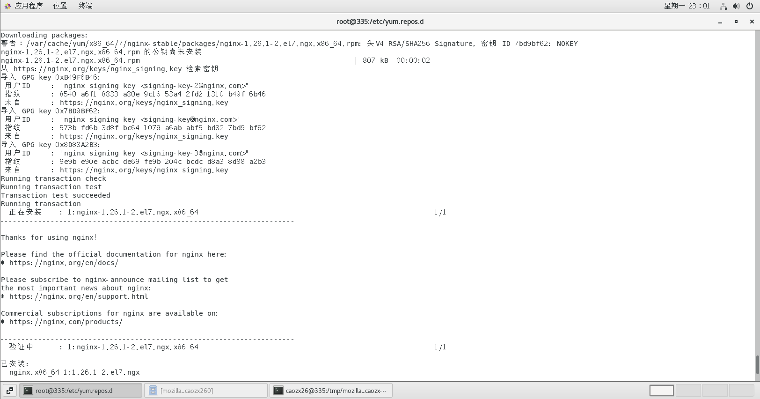760x399 pixels.
Task: Click the nginx_signing.key 检索密钥 line
Action: tap(110, 69)
